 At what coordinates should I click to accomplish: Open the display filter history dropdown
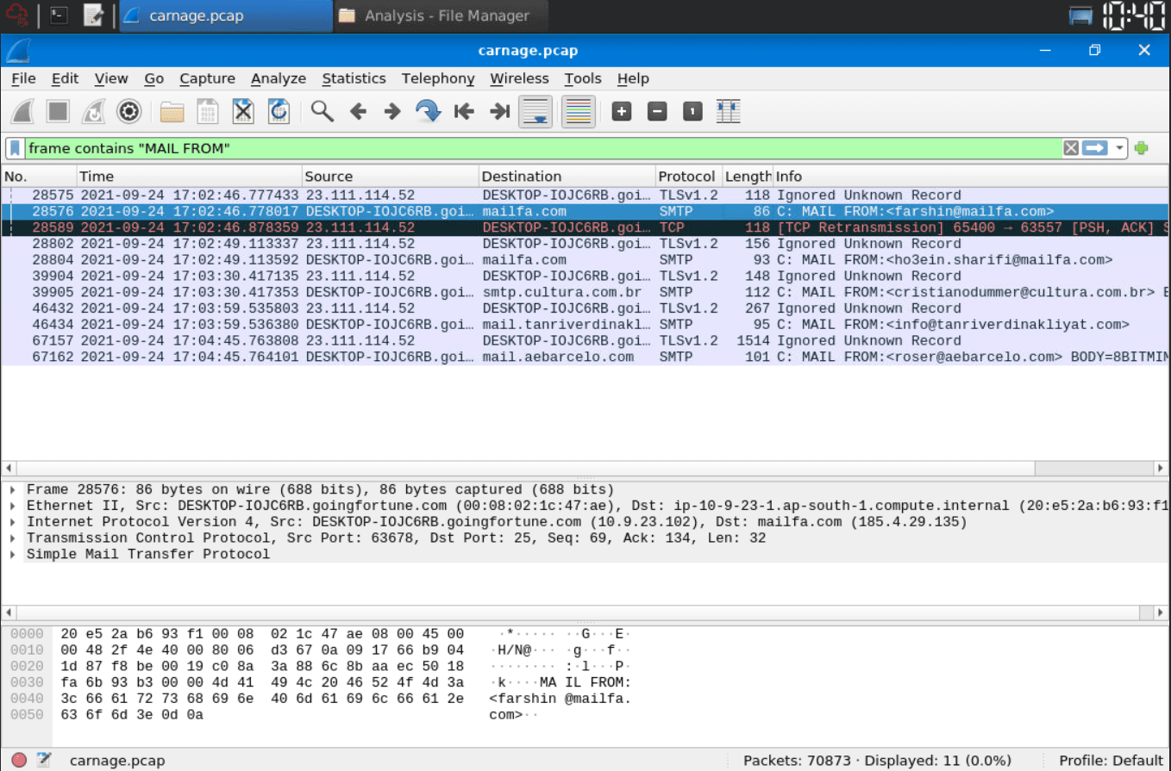(x=1119, y=148)
